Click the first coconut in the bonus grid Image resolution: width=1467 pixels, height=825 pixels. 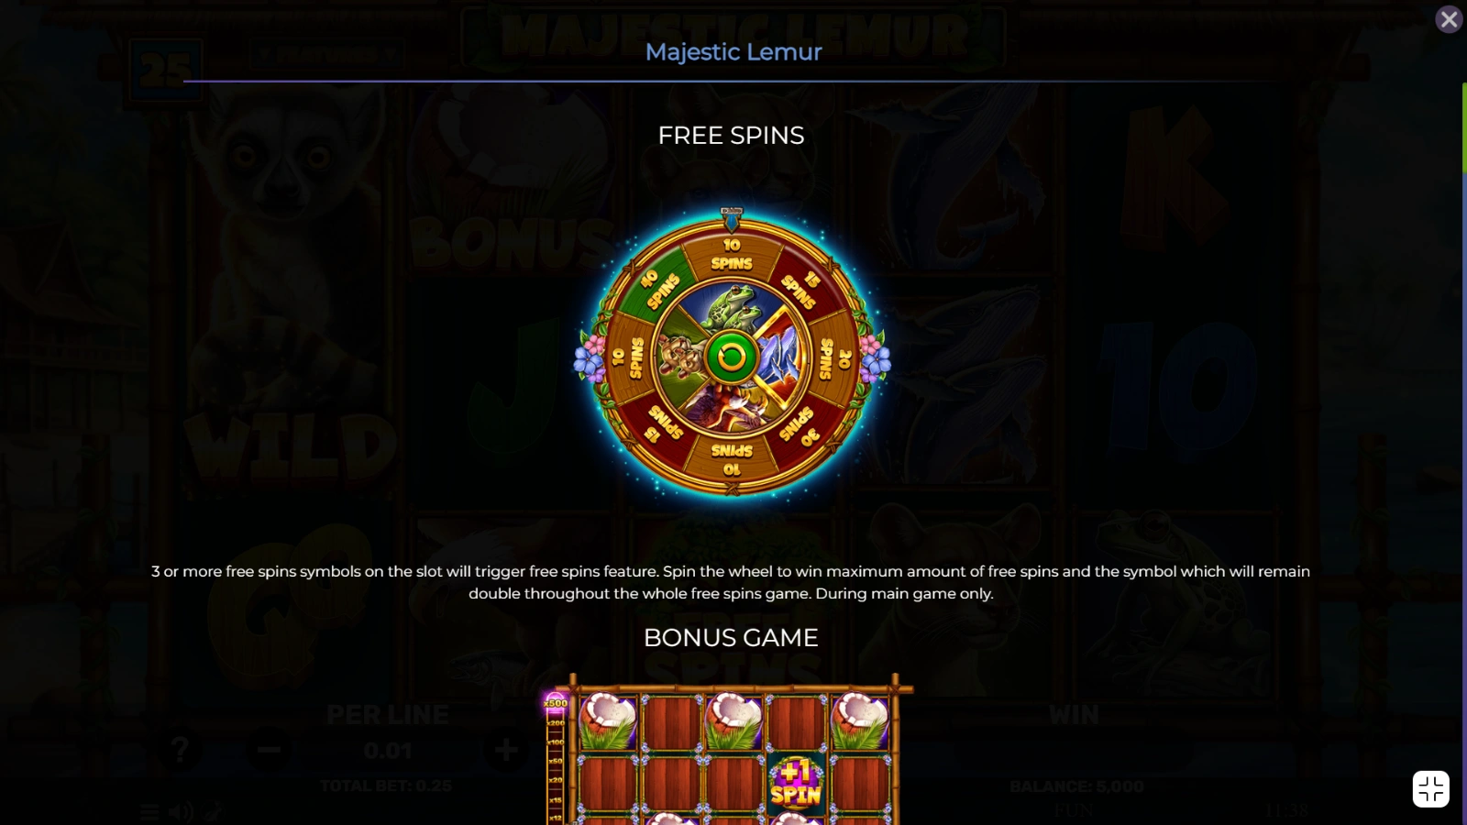click(x=607, y=720)
